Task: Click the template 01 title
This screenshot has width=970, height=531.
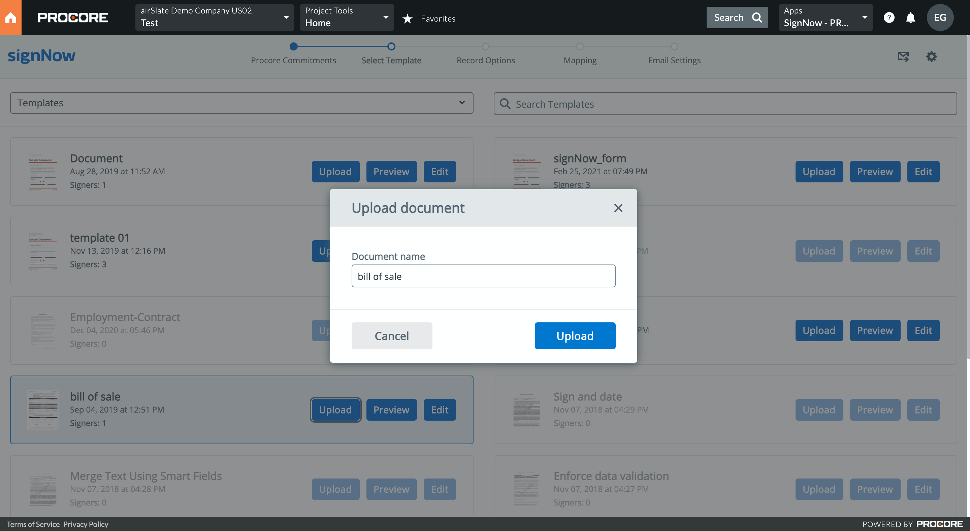Action: coord(99,238)
